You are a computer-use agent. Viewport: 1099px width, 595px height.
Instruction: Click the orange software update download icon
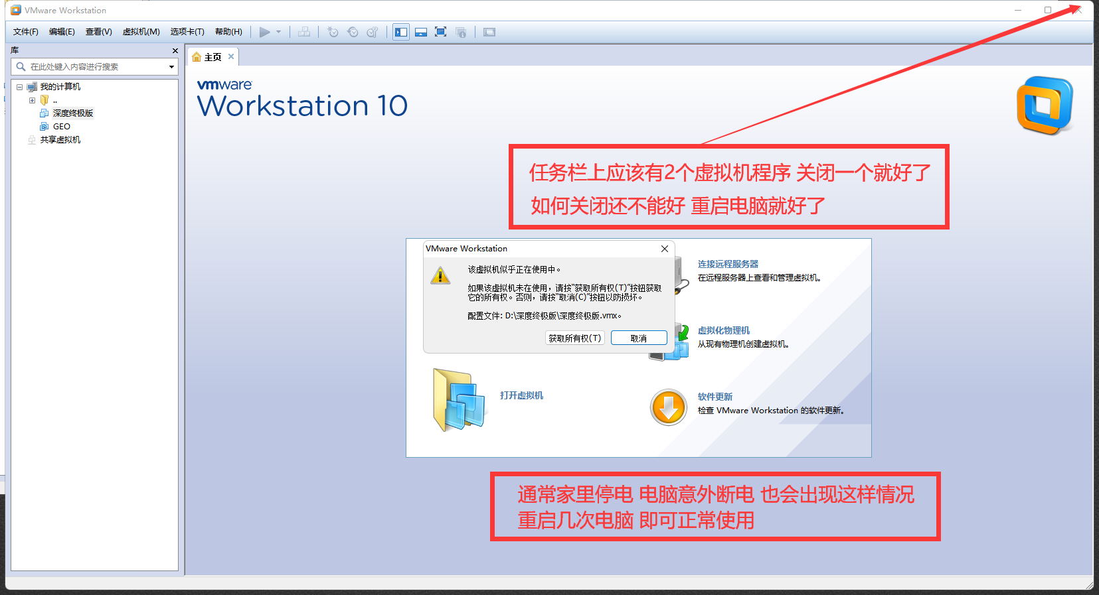669,407
